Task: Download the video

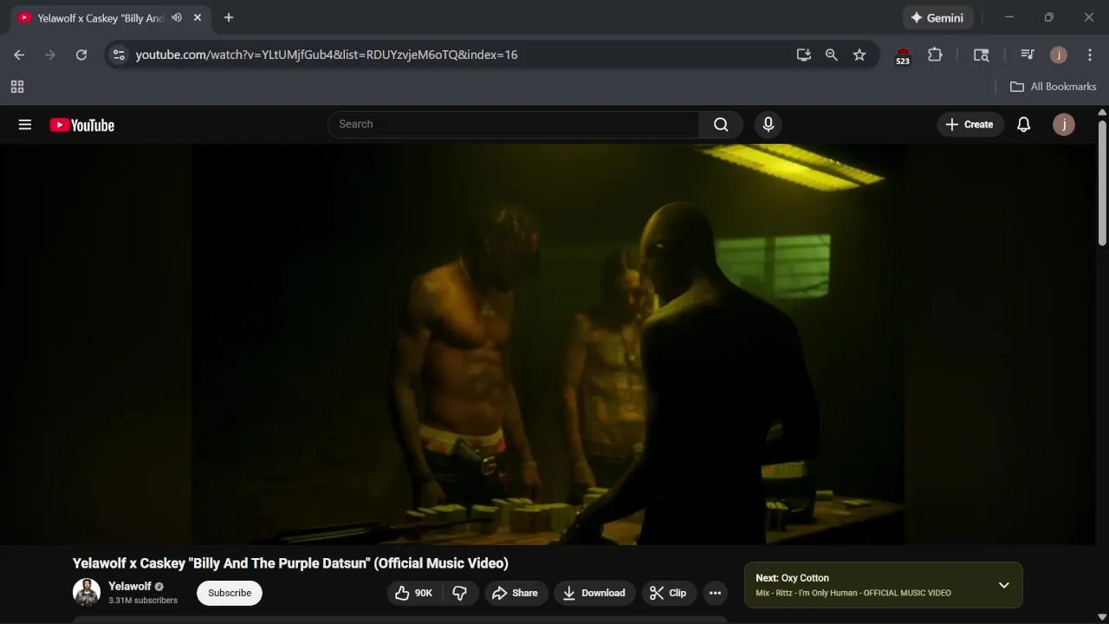Action: (594, 593)
